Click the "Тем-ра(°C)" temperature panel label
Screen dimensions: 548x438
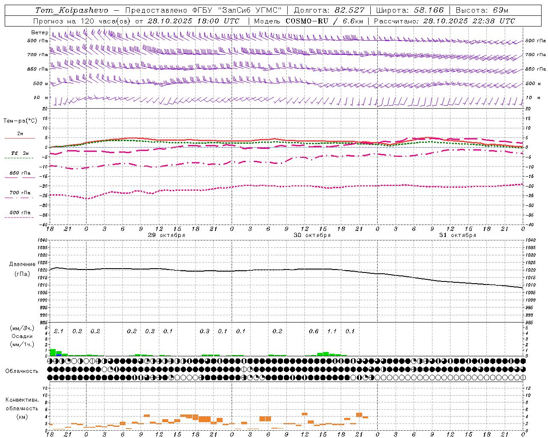[20, 121]
